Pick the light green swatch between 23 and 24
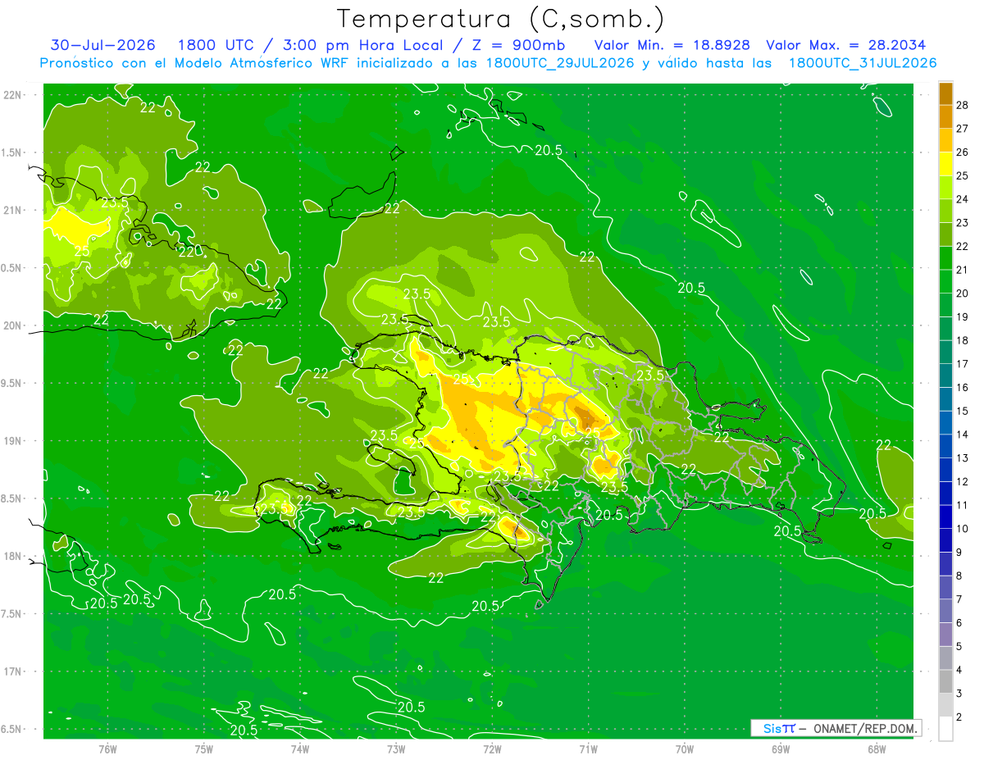984x760 pixels. coord(945,211)
